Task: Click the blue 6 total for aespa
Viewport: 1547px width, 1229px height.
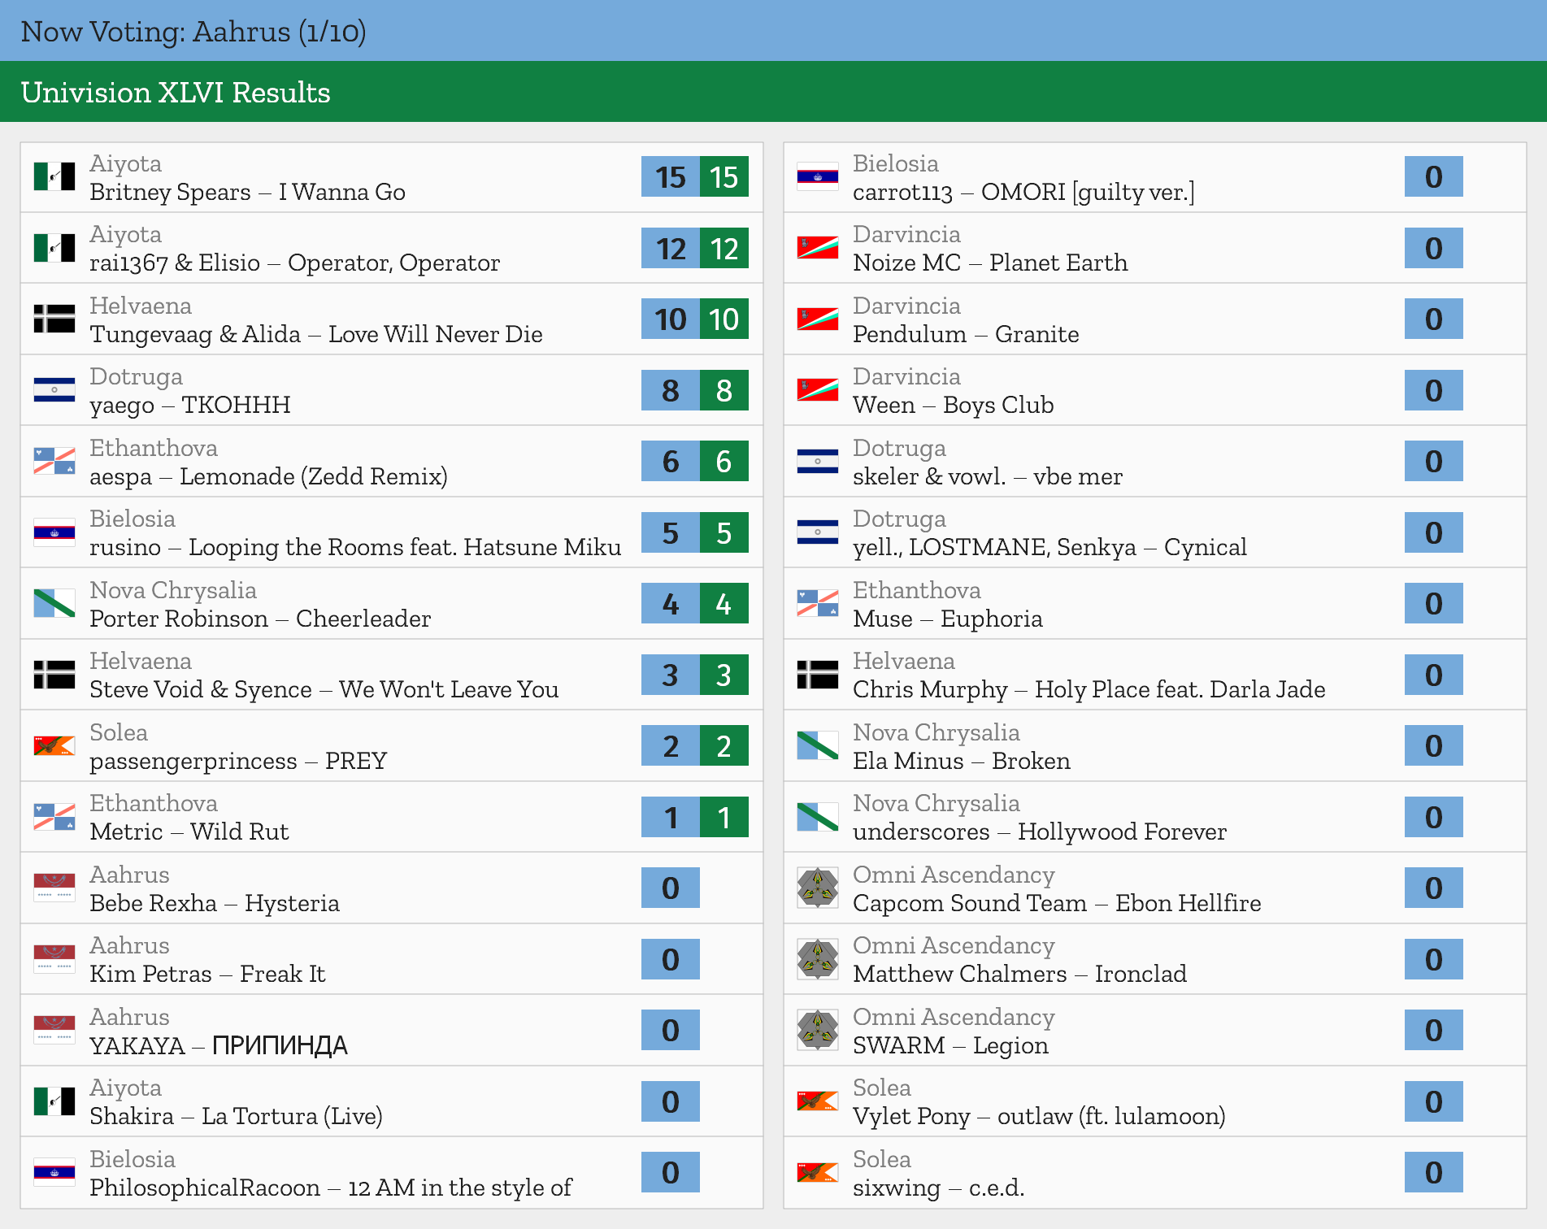Action: pyautogui.click(x=671, y=461)
